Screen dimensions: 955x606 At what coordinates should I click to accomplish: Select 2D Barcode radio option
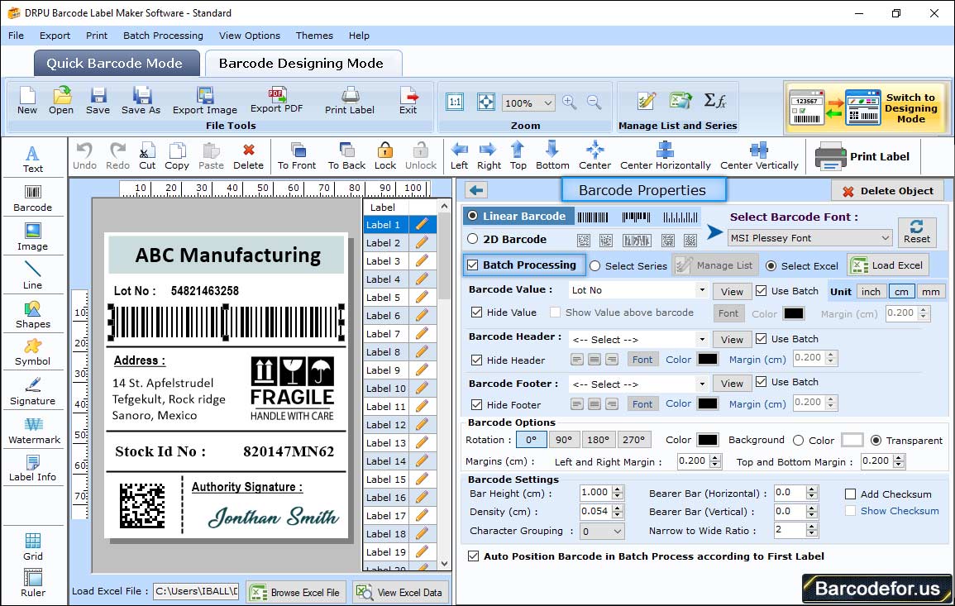[473, 240]
